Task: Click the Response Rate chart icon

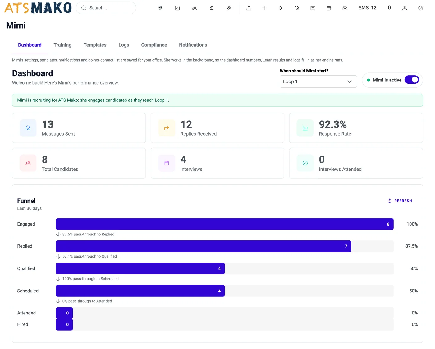Action: (305, 128)
